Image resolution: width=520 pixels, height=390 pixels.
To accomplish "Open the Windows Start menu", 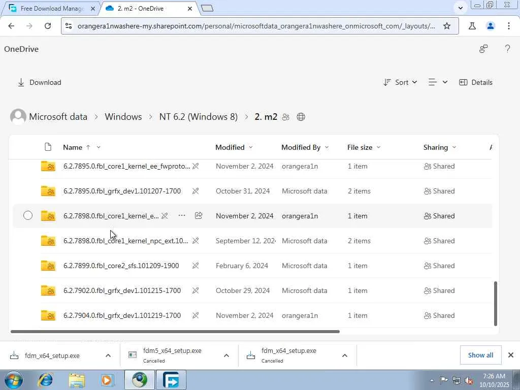I will click(13, 380).
